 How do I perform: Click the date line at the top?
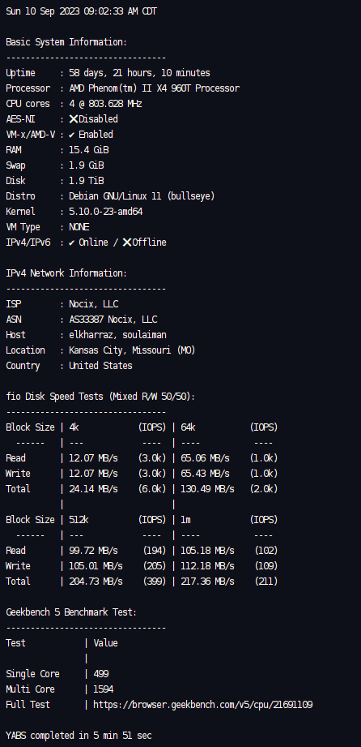[x=81, y=11]
